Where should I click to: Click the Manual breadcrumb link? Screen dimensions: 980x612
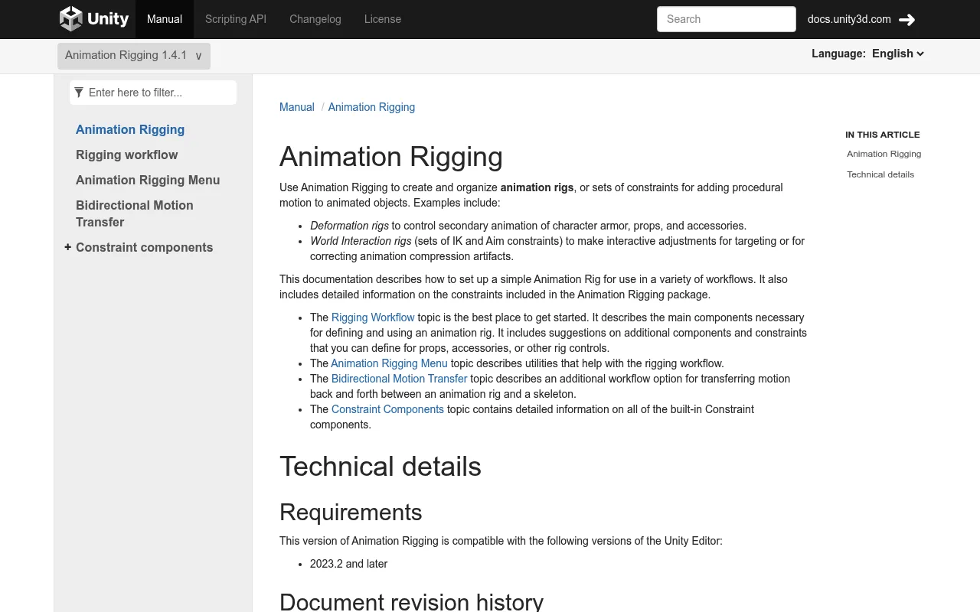click(297, 107)
